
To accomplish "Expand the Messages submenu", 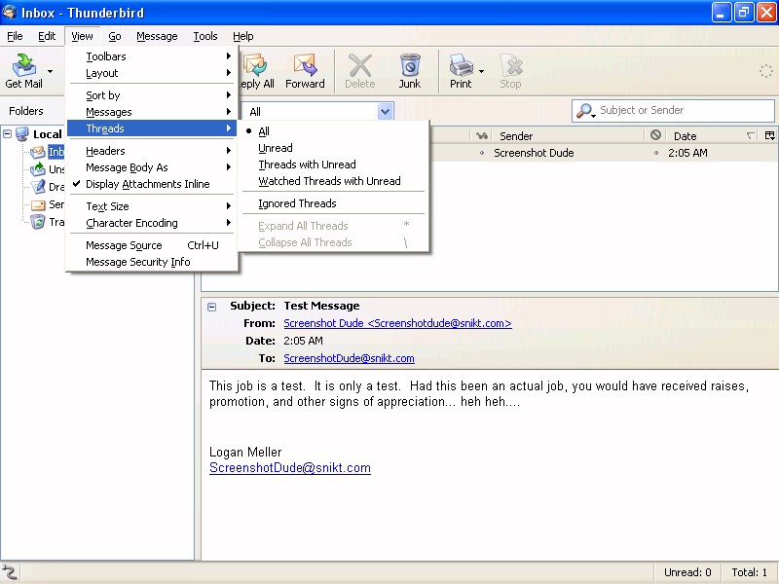I will [x=153, y=112].
